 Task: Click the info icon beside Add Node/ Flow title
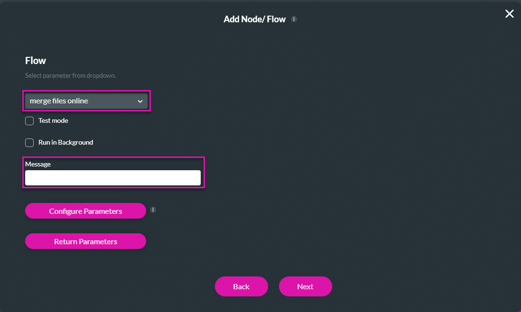294,19
